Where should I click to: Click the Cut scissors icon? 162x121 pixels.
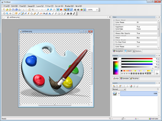pos(23,10)
